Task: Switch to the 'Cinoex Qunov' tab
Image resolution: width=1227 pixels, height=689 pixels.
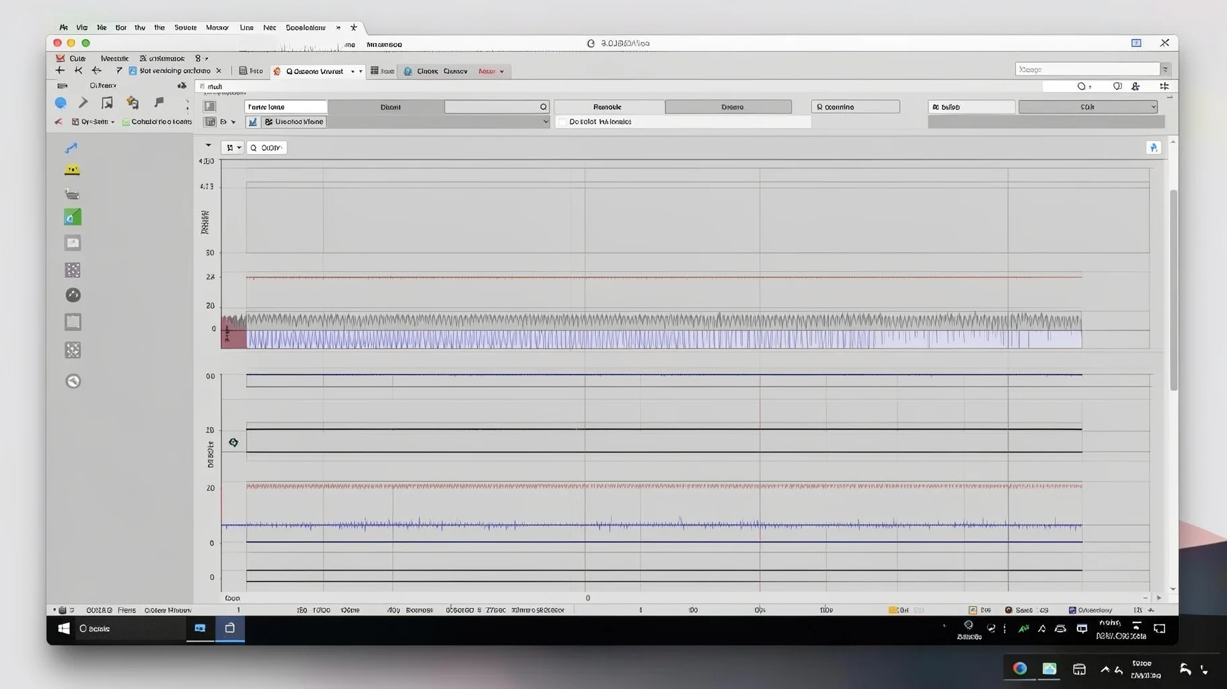Action: point(442,71)
